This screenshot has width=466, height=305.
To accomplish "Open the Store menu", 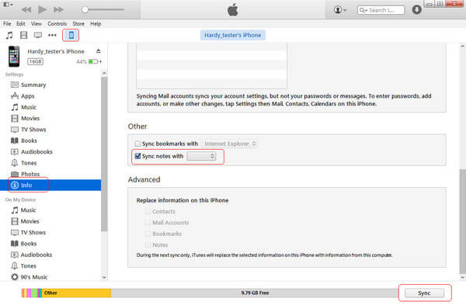I will click(78, 24).
